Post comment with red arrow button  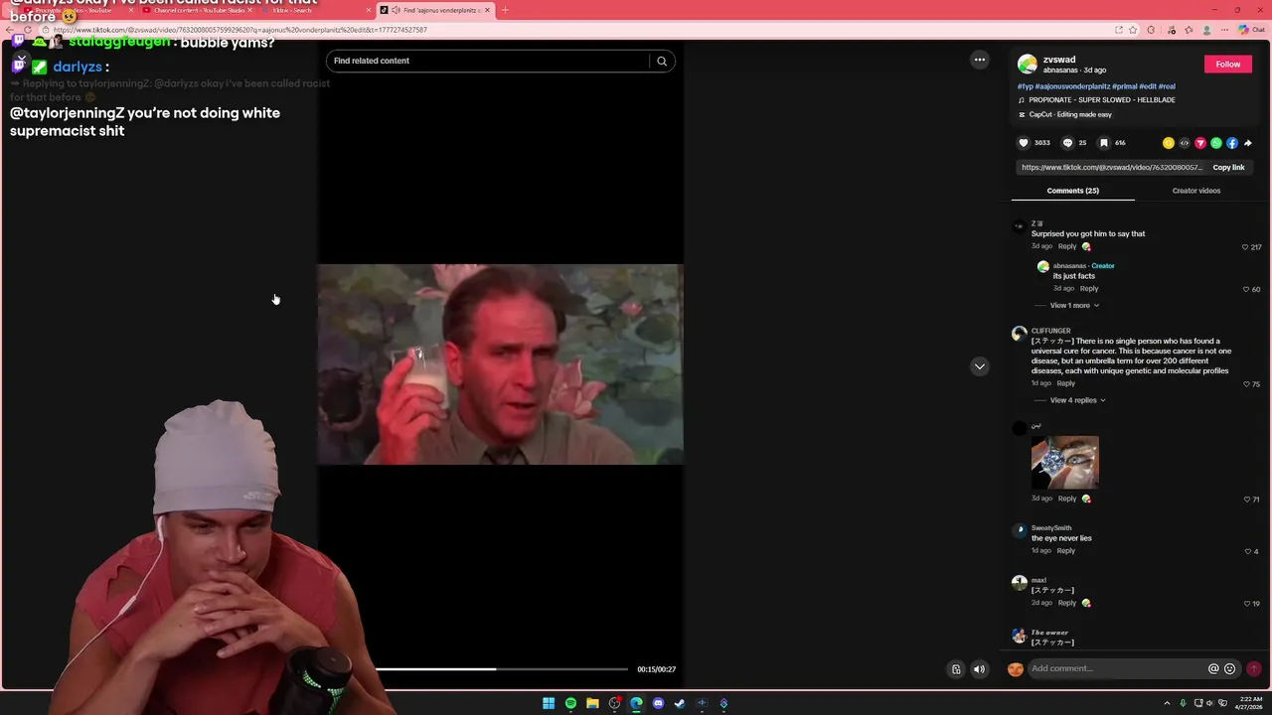(1254, 669)
